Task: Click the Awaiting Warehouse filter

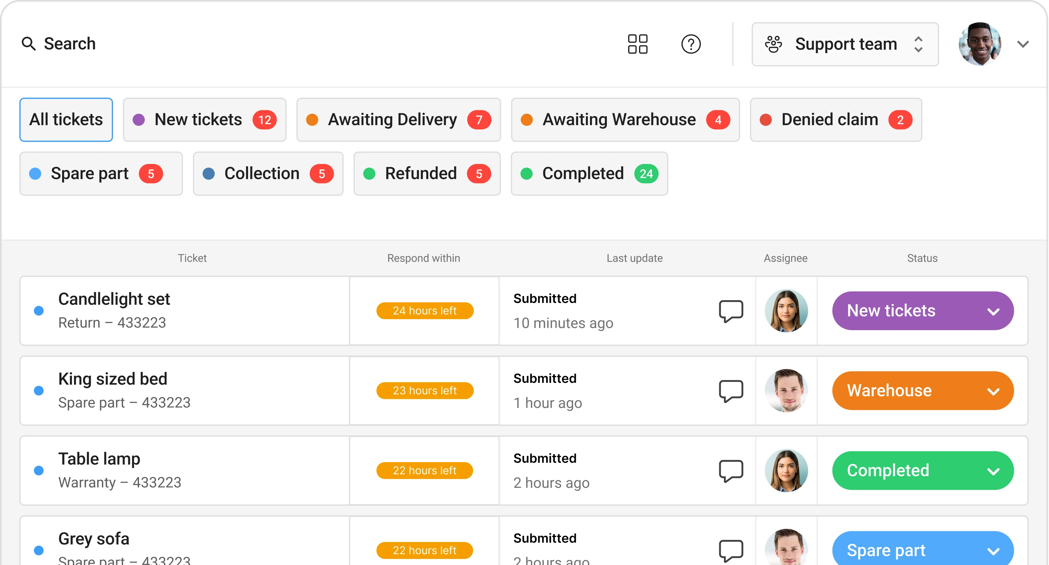Action: point(625,119)
